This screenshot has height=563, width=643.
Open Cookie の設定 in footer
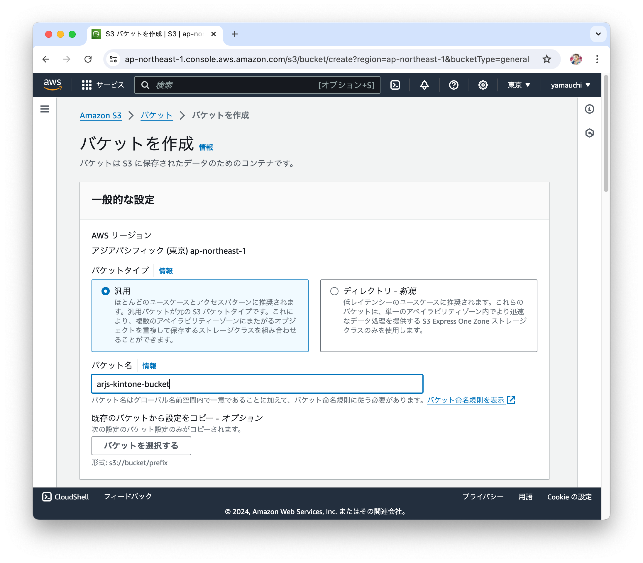pos(569,497)
